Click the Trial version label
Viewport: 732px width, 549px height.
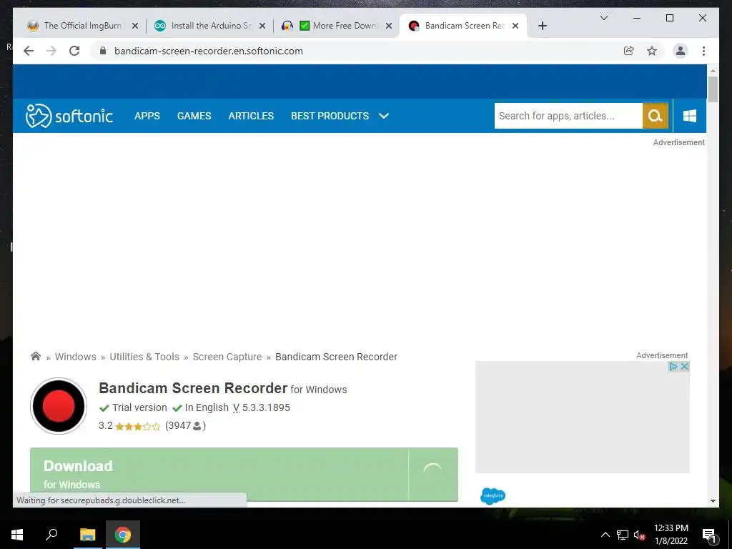139,407
